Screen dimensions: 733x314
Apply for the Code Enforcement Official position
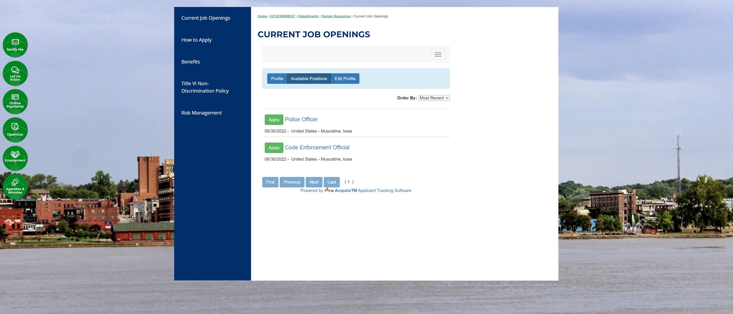[274, 148]
